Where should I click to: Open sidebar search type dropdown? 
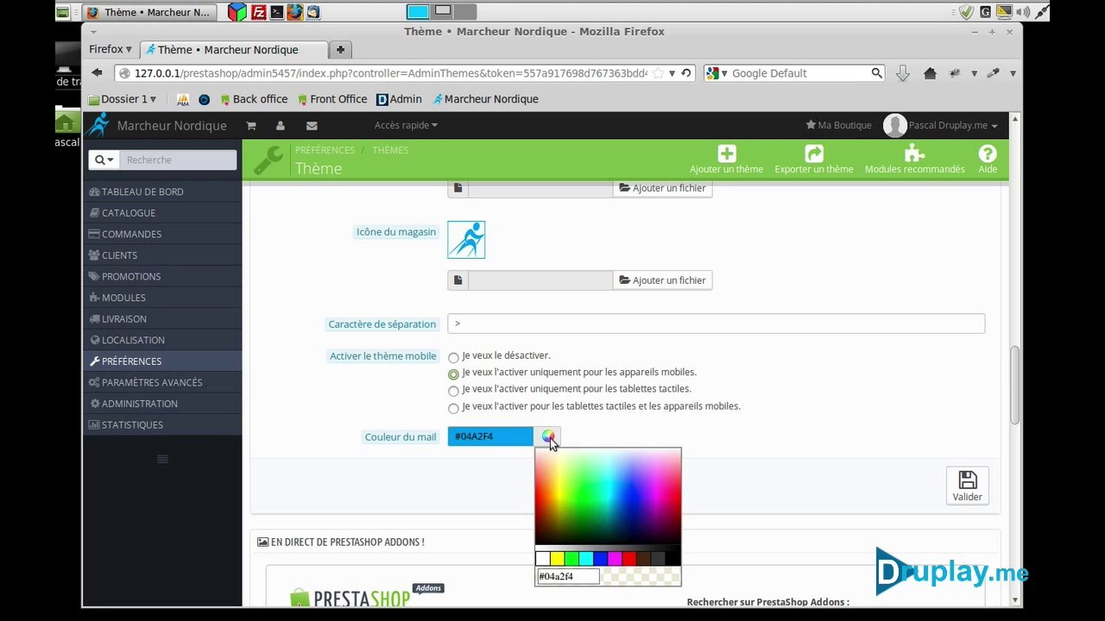coord(104,160)
